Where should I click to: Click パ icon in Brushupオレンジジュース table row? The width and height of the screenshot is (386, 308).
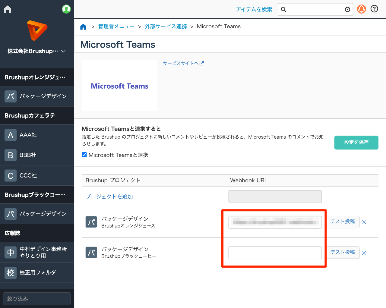pos(91,222)
